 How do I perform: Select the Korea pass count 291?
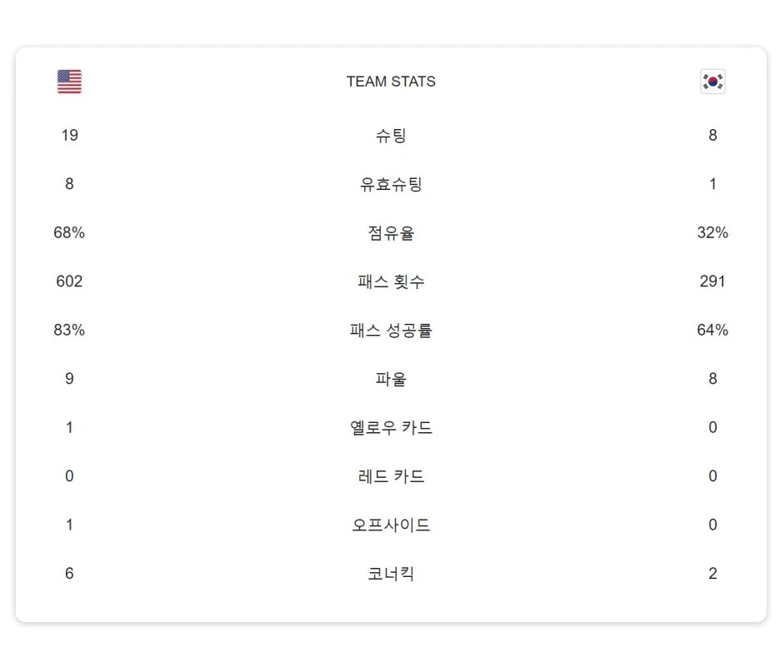coord(712,281)
